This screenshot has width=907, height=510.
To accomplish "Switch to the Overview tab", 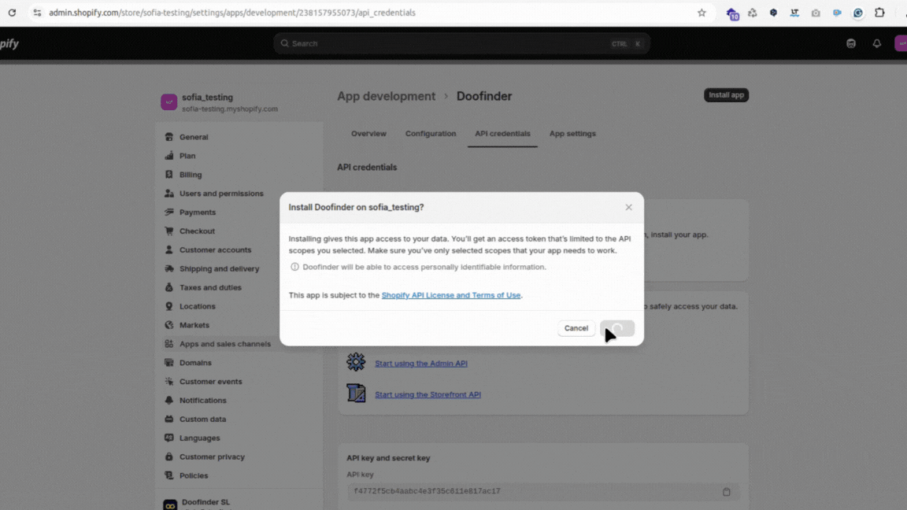I will [x=368, y=134].
